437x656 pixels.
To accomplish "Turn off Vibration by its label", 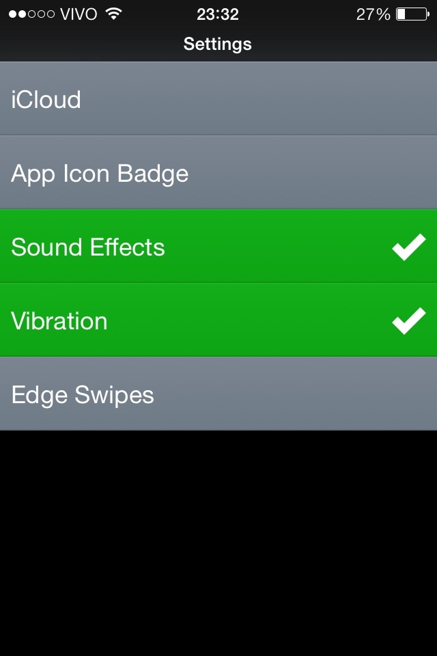I will point(59,321).
